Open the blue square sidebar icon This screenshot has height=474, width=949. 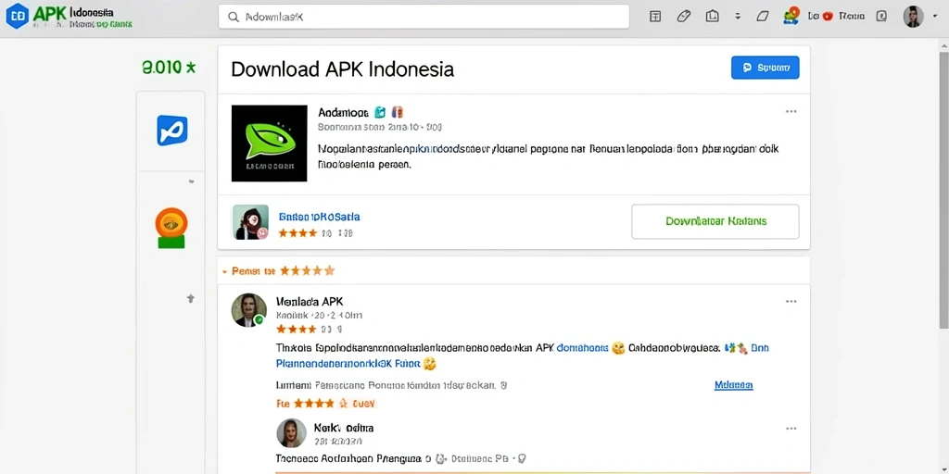tap(171, 131)
